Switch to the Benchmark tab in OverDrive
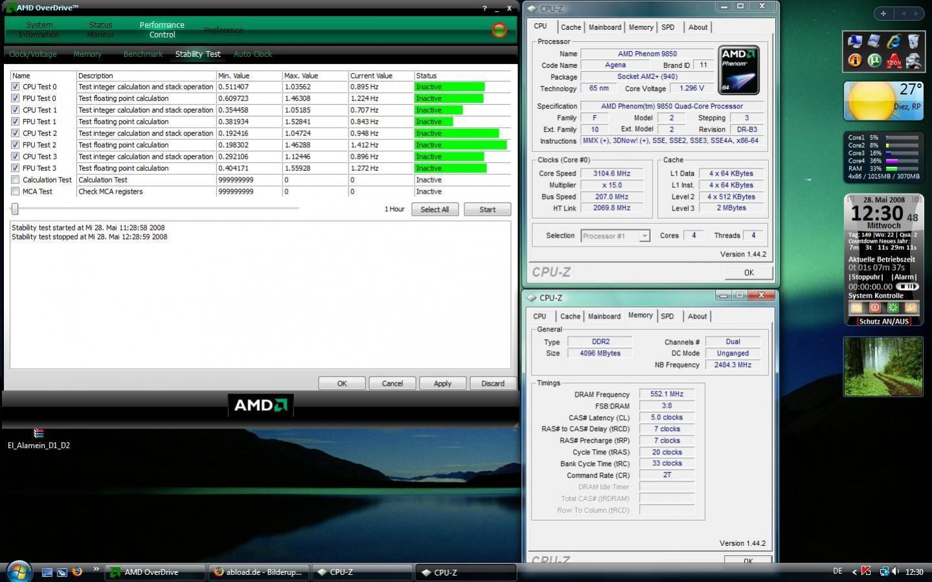 [143, 54]
